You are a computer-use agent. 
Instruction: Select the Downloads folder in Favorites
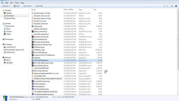point(10,16)
